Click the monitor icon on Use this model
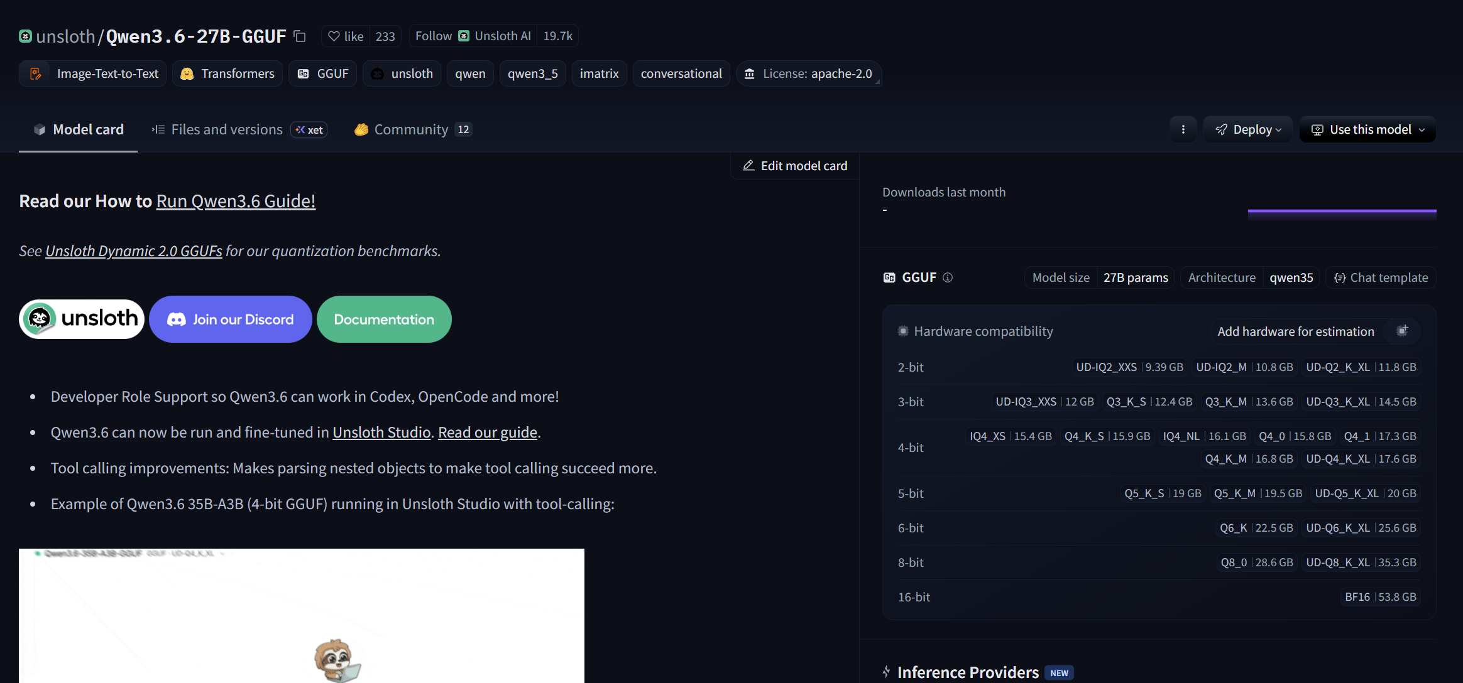 pyautogui.click(x=1317, y=129)
